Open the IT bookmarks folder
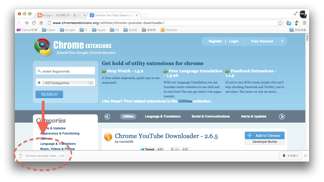This screenshot has height=182, width=324. click(x=84, y=30)
